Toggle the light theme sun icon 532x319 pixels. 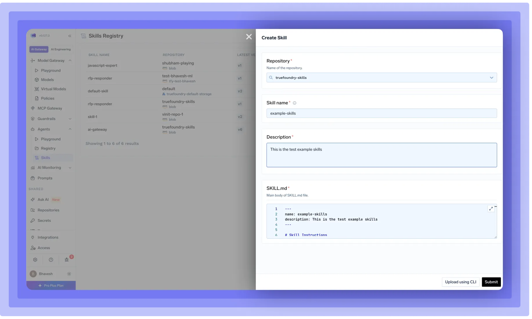click(69, 274)
